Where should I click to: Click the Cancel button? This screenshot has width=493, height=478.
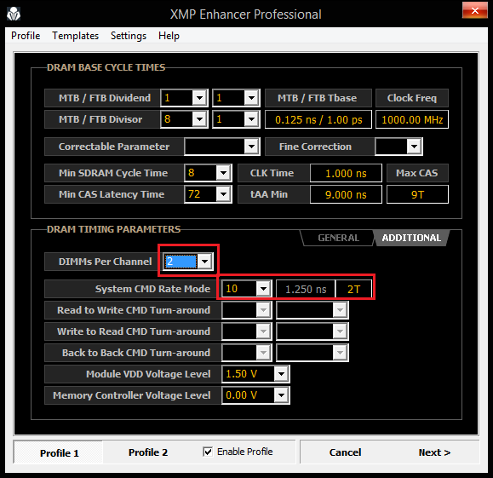tap(345, 452)
